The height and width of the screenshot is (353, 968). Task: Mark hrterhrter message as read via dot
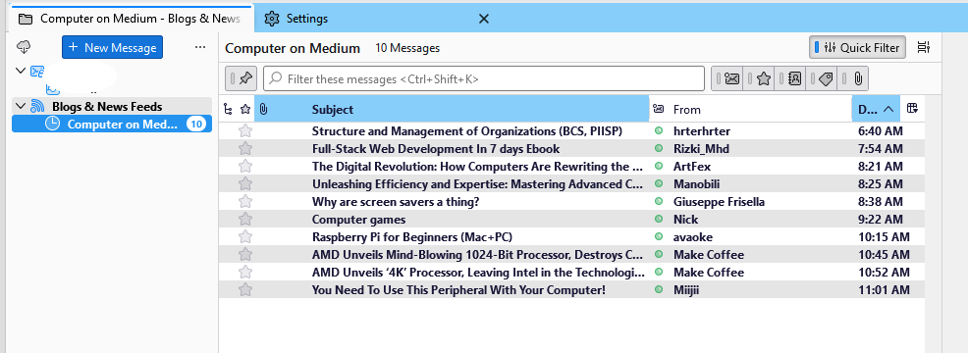pos(658,130)
